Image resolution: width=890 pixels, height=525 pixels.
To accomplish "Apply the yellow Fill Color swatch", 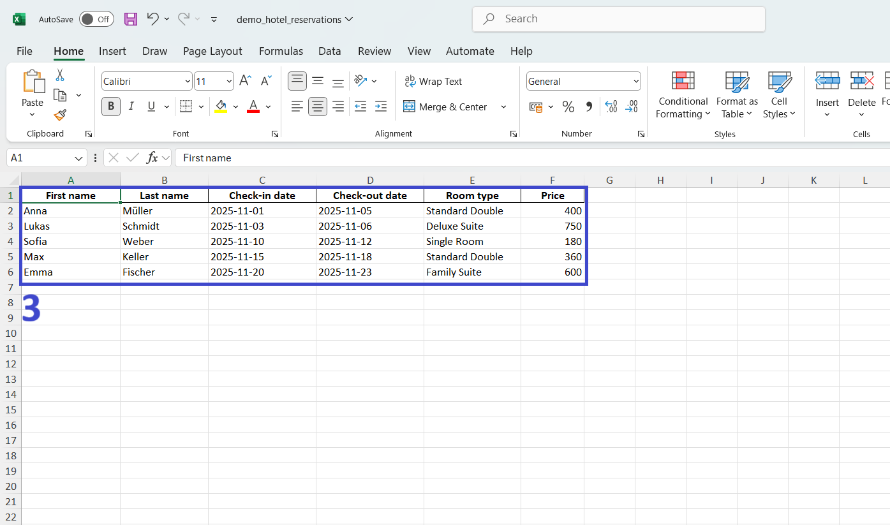I will [221, 107].
